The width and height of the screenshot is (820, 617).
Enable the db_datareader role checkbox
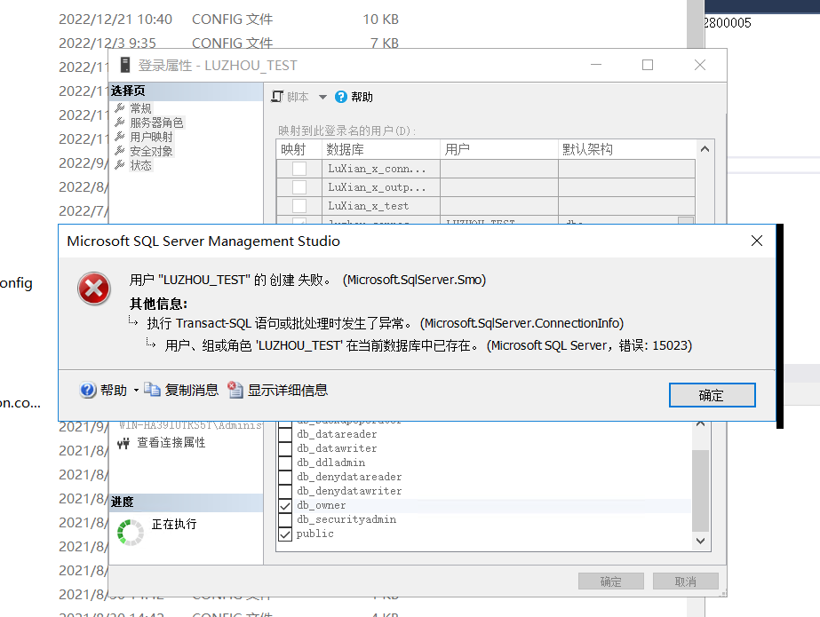click(285, 434)
